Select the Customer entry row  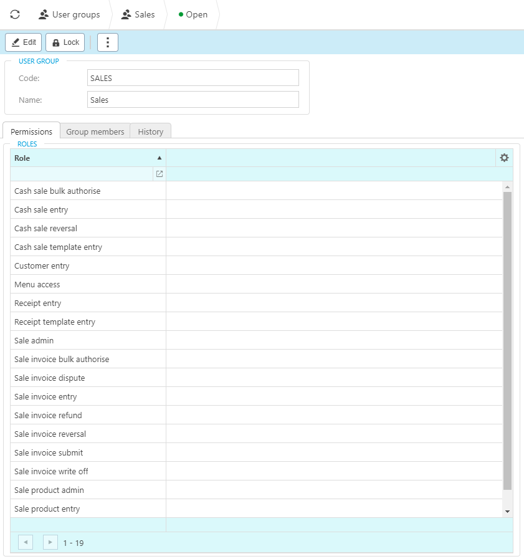pos(256,265)
